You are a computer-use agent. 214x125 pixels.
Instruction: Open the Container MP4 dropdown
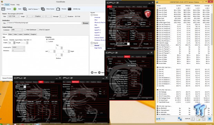click(17, 30)
